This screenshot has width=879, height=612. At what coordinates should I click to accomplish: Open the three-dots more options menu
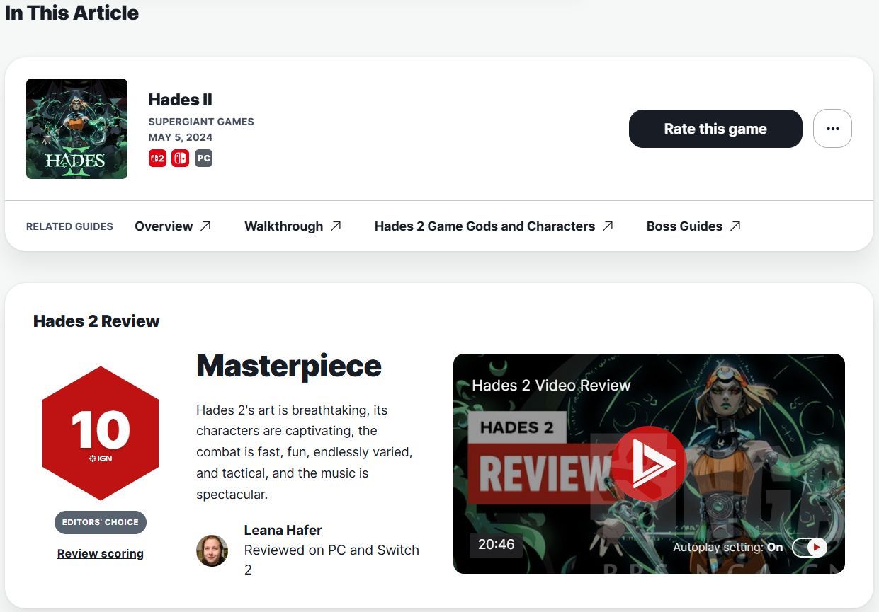(x=832, y=129)
